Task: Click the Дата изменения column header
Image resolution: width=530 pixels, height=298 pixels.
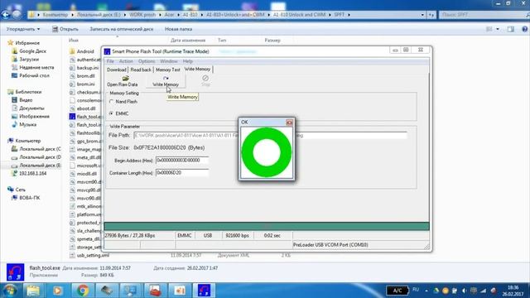Action: point(188,41)
